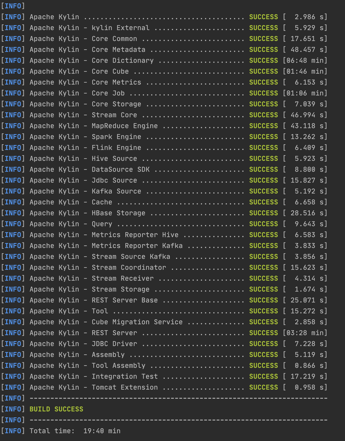Select the '0.958 s' time value
Viewport: 345px width, 441px height.
pyautogui.click(x=309, y=387)
